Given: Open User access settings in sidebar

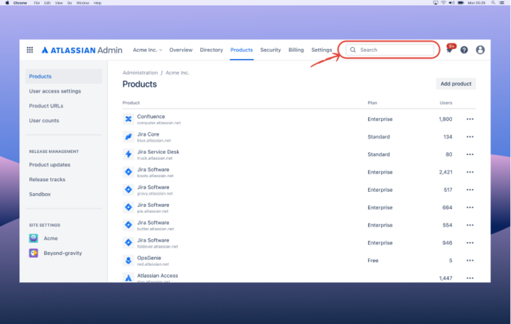Looking at the screenshot, I should [55, 91].
